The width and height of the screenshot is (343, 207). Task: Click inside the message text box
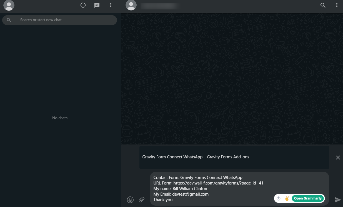click(239, 189)
